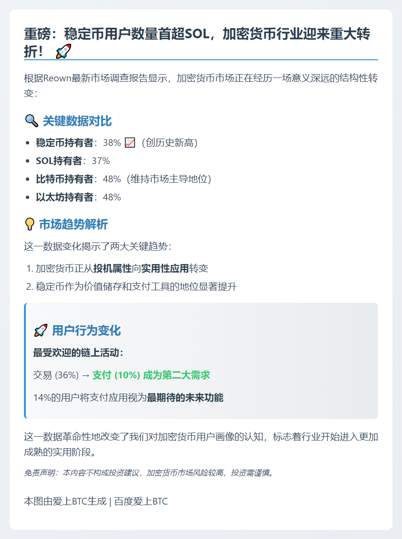Click the 比特币持有者 48% list entry
Viewport: 402px width, 539px height.
click(x=123, y=179)
